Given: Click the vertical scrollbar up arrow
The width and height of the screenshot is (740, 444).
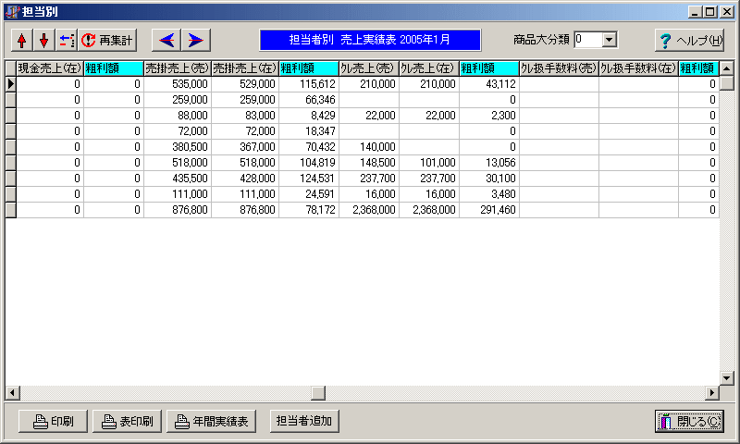Looking at the screenshot, I should 727,68.
